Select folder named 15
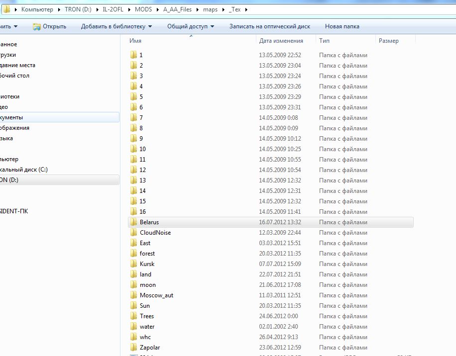Screen dimensions: 456x356 pos(142,201)
